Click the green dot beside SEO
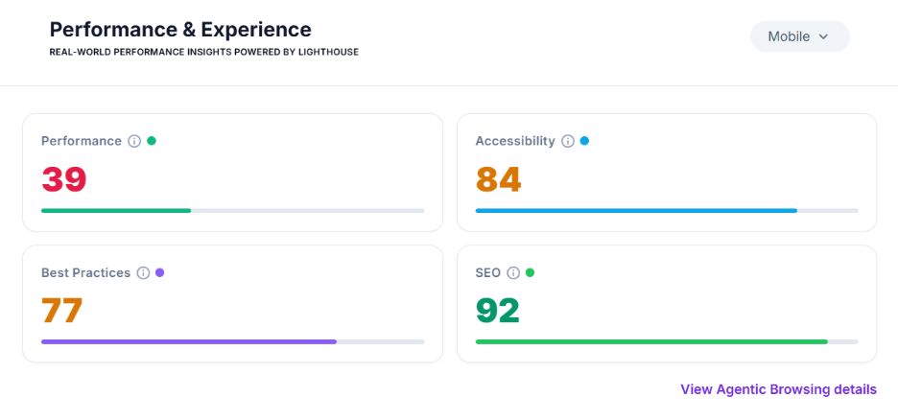Image resolution: width=898 pixels, height=420 pixels. pos(530,272)
